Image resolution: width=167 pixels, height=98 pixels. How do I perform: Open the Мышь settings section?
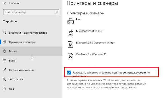click(x=31, y=51)
